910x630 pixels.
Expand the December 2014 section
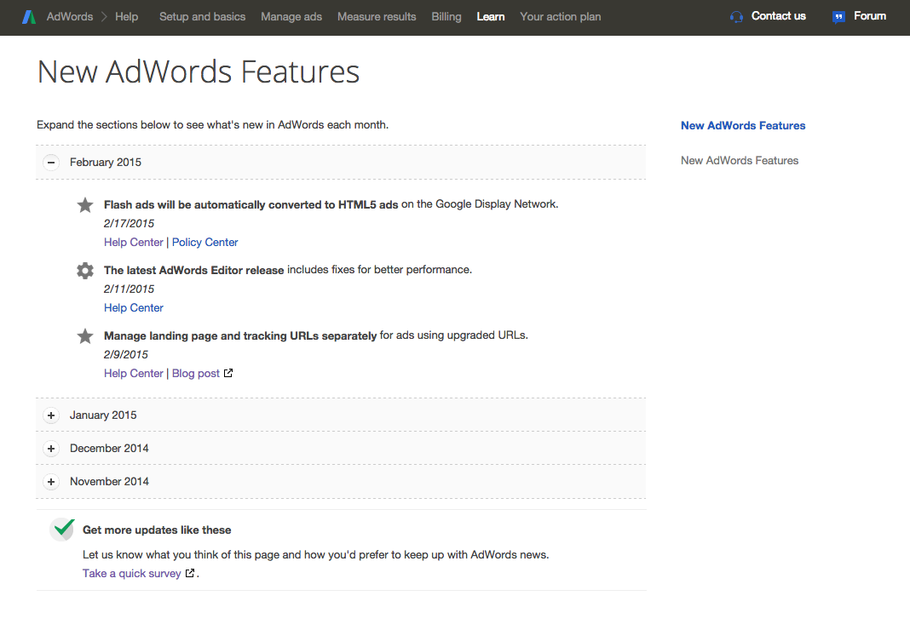point(51,449)
